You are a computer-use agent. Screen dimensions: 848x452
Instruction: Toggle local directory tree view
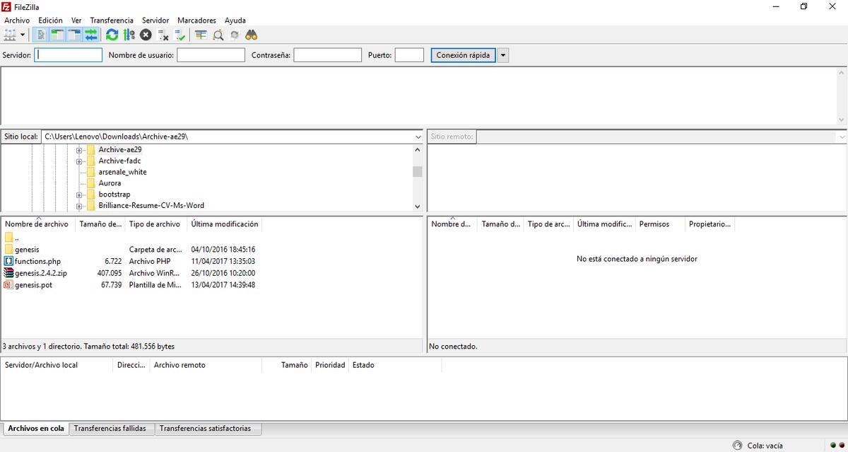tap(57, 35)
